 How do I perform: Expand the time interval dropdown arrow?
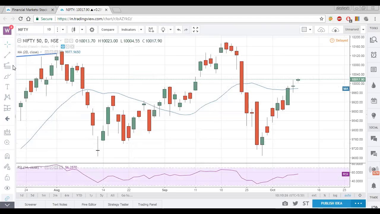(63, 29)
